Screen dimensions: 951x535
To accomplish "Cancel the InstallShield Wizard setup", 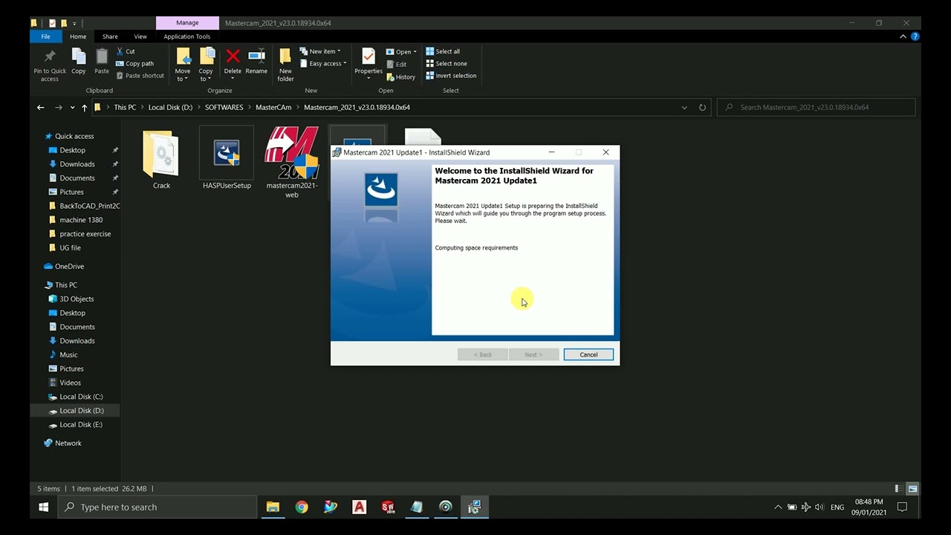I will 588,354.
